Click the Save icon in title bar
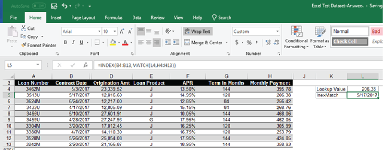The height and width of the screenshot is (150, 383). 54,6
